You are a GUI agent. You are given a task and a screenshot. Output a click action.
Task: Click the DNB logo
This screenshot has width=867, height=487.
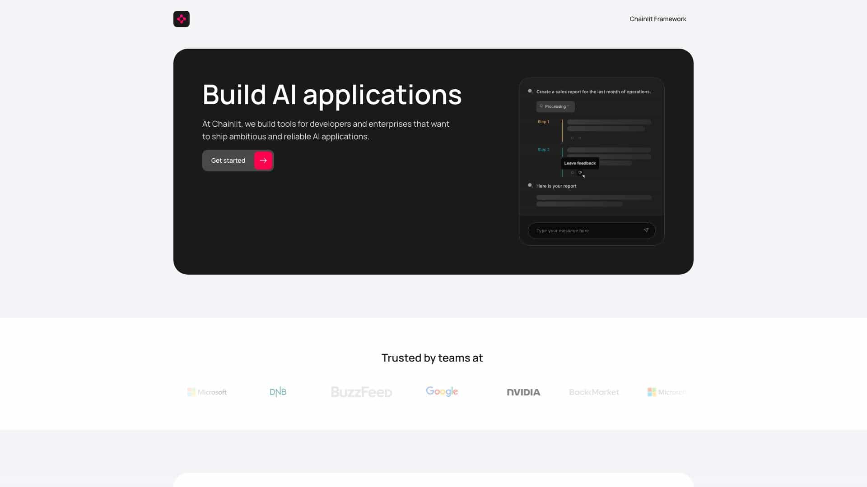coord(278,392)
